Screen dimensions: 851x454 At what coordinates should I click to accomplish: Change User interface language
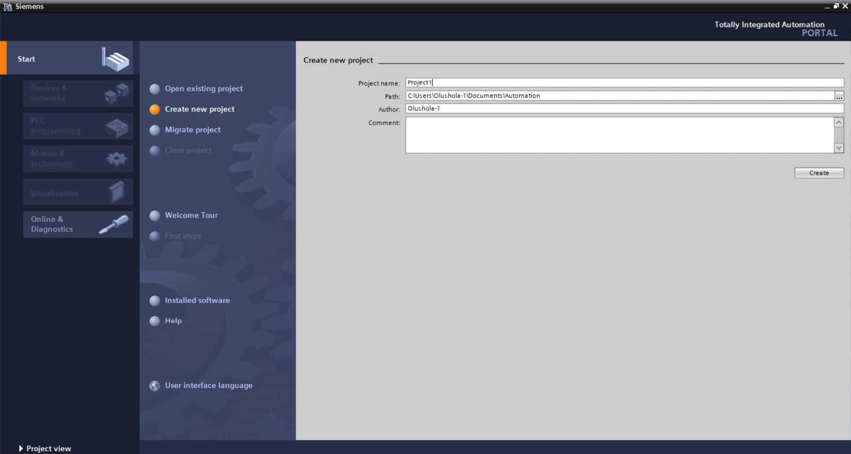point(209,385)
